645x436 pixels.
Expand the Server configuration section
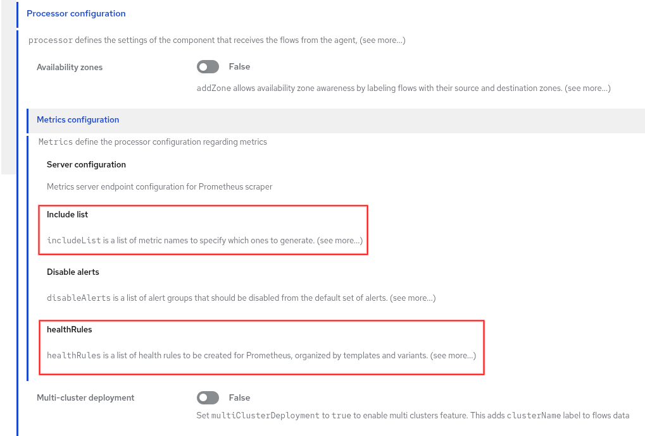click(x=86, y=164)
